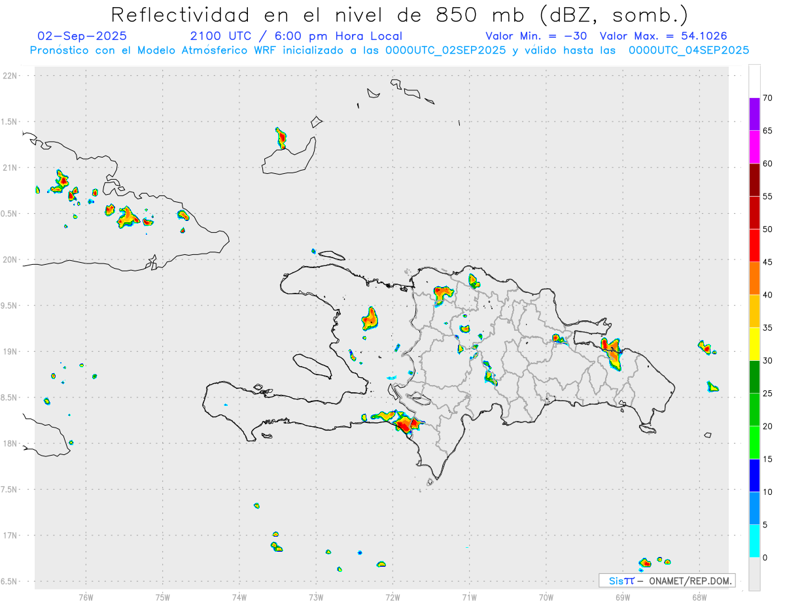Click the '70W' longitude axis label
The height and width of the screenshot is (606, 785).
pyautogui.click(x=546, y=597)
